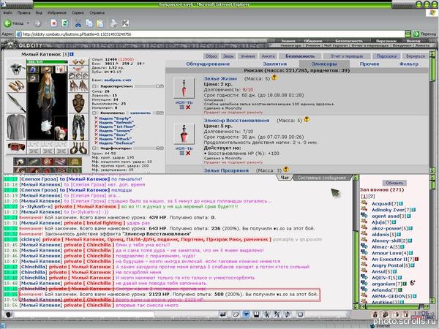Screen dimensions: 439x329
Task: Open the Сервис browser menu
Action: 78,12
